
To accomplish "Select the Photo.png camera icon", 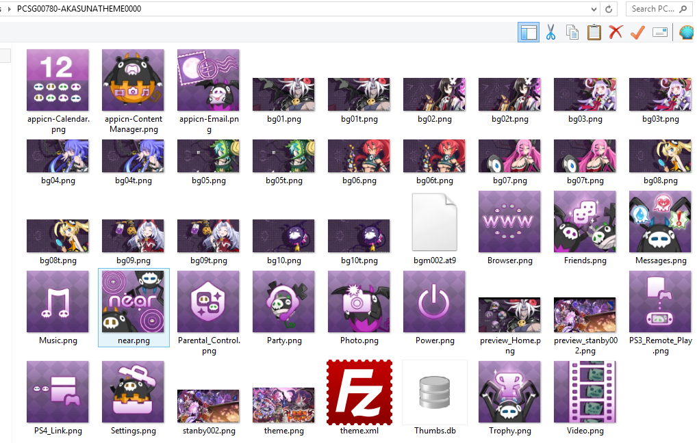I will pos(359,302).
